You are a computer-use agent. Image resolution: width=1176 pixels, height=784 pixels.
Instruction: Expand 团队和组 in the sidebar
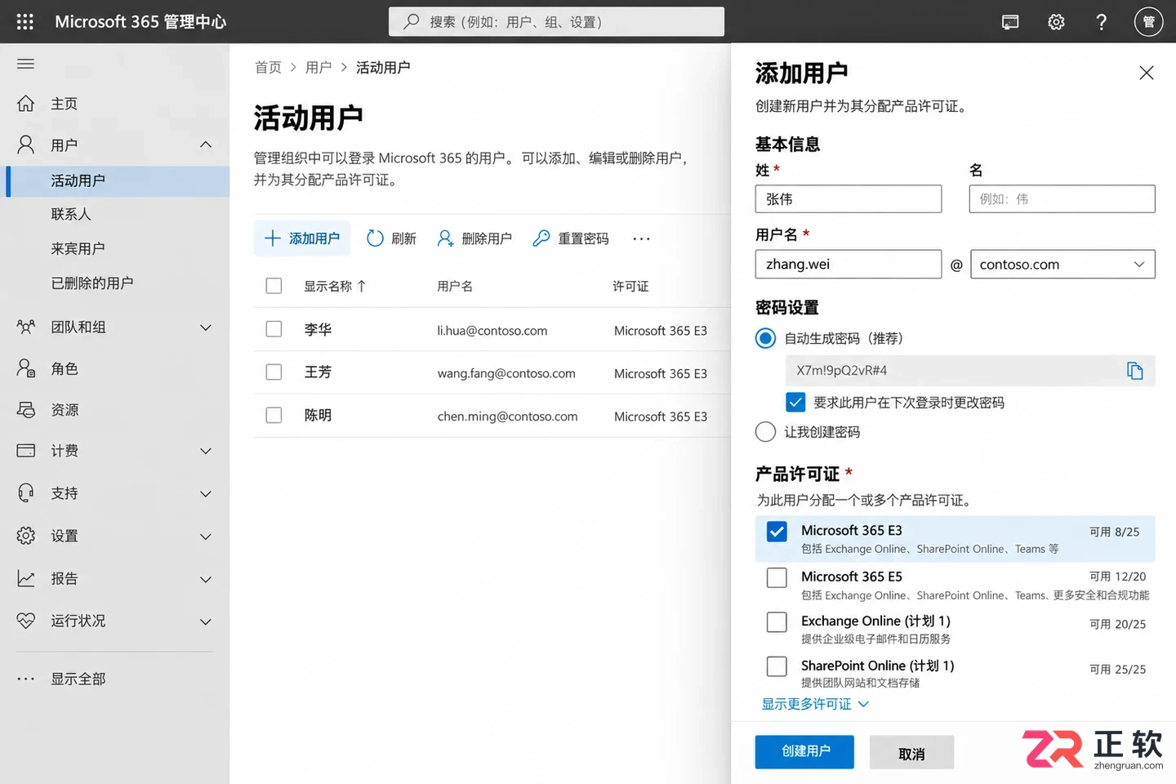(x=206, y=327)
